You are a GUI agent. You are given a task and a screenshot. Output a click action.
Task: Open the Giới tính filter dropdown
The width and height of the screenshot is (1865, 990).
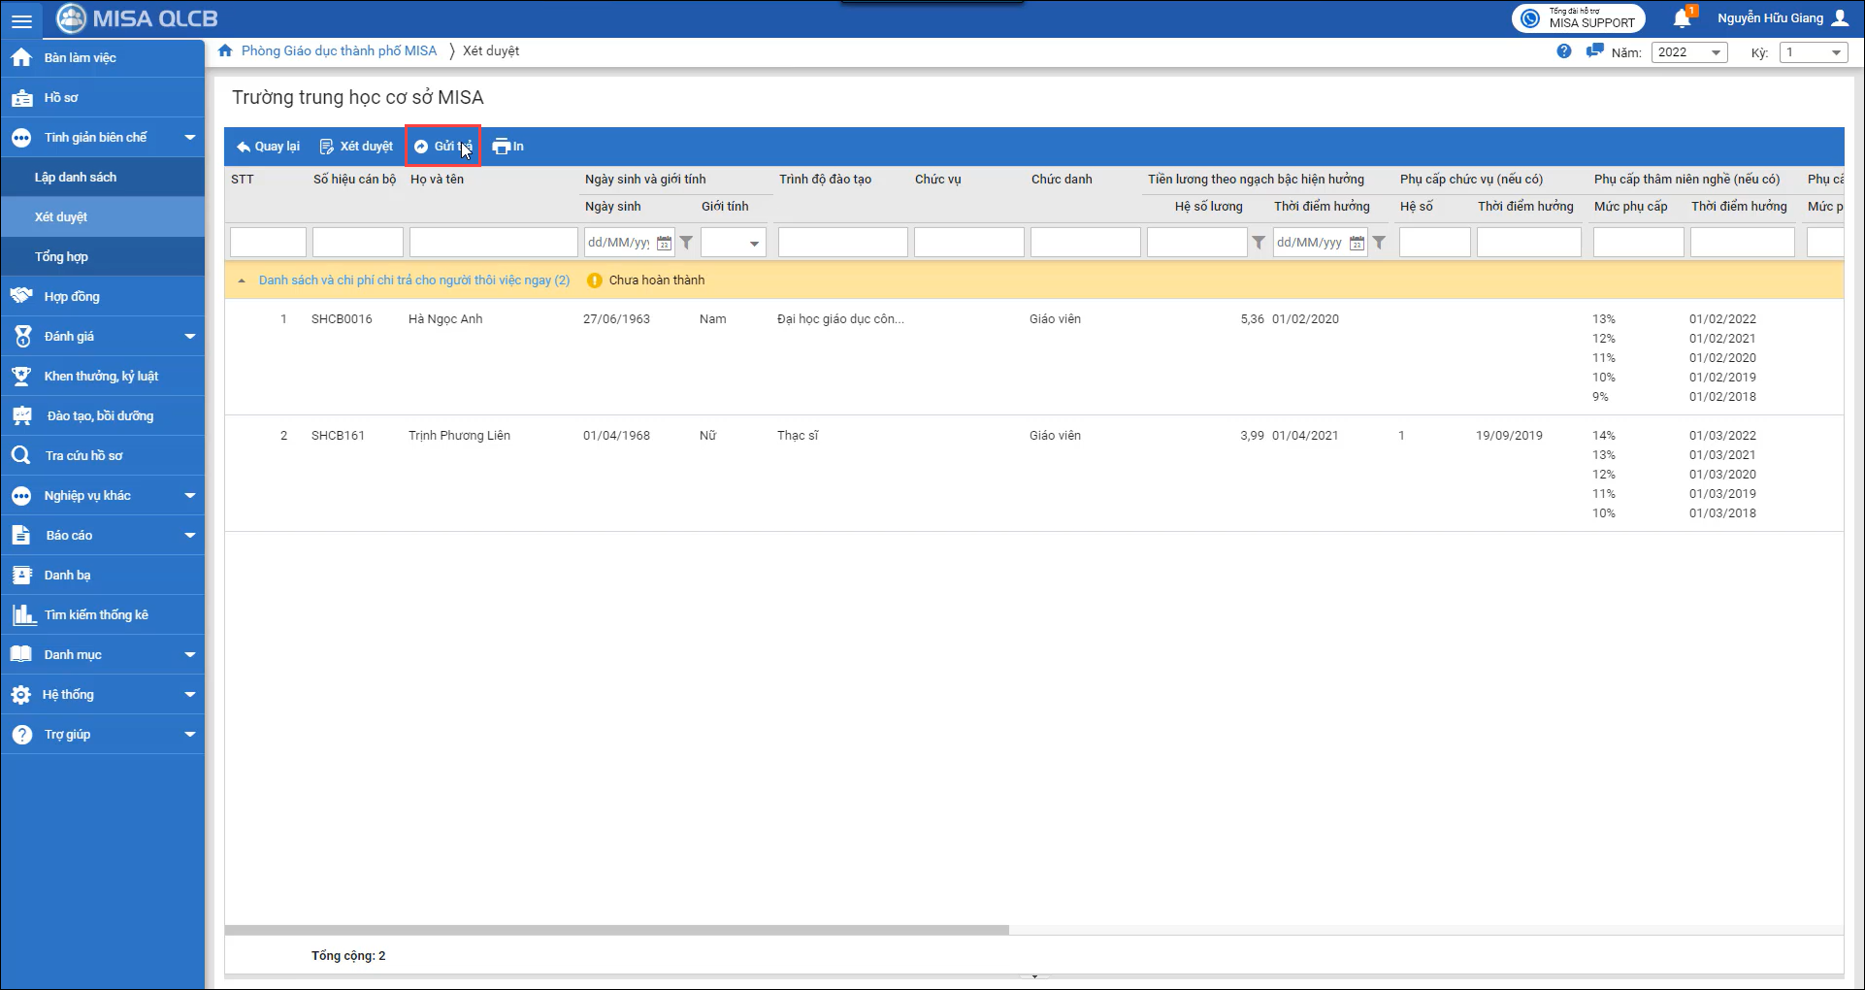(x=734, y=243)
